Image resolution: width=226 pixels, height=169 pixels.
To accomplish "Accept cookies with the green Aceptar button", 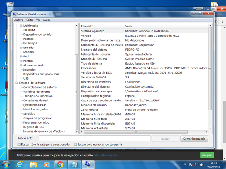I will 207,155.
